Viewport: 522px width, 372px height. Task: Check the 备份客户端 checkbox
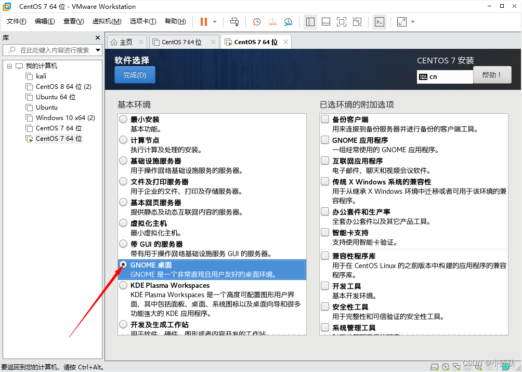325,119
